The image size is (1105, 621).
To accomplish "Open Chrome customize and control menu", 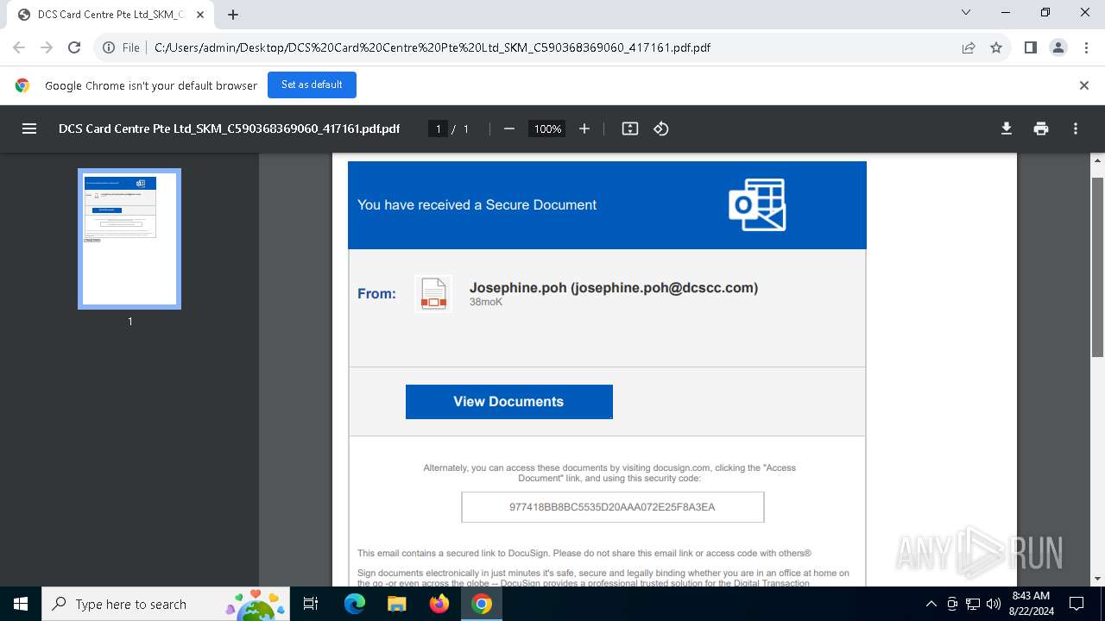I will [1084, 47].
